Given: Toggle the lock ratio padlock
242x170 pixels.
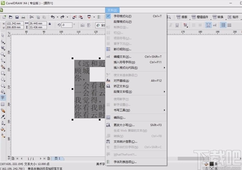Looking at the screenshot, I should coord(50,24).
